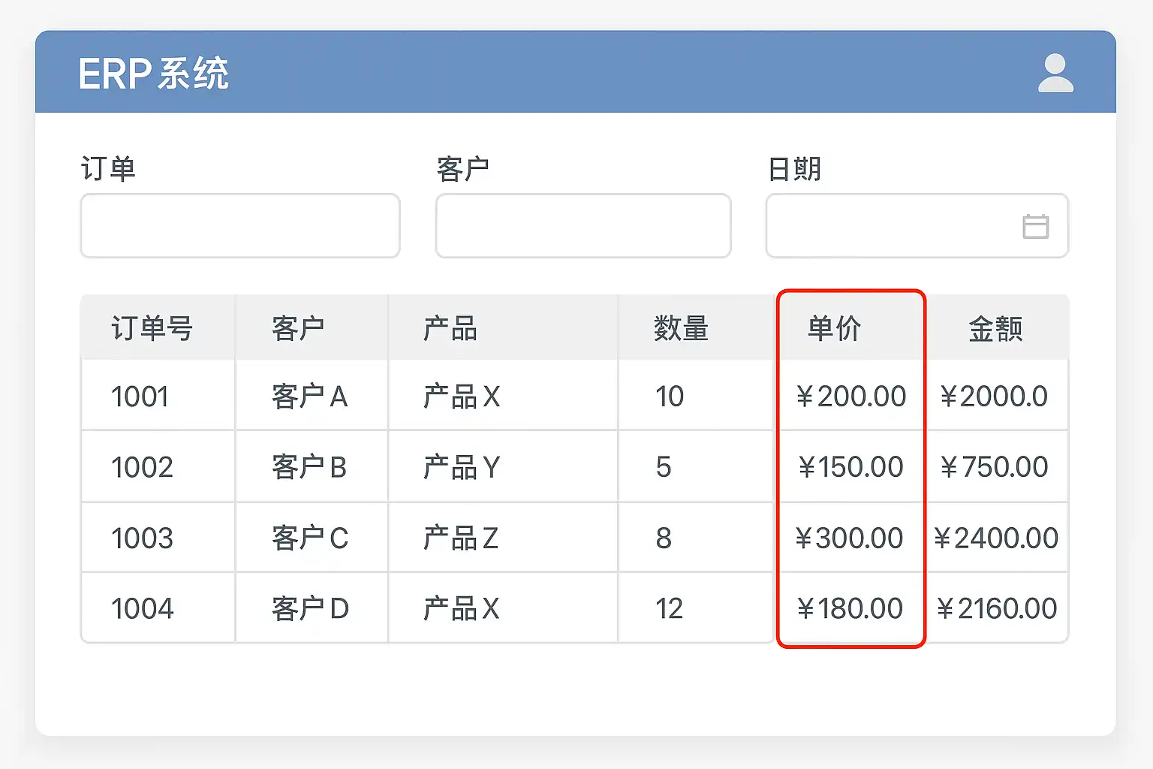Click the user profile icon
The height and width of the screenshot is (769, 1153).
pos(1055,73)
